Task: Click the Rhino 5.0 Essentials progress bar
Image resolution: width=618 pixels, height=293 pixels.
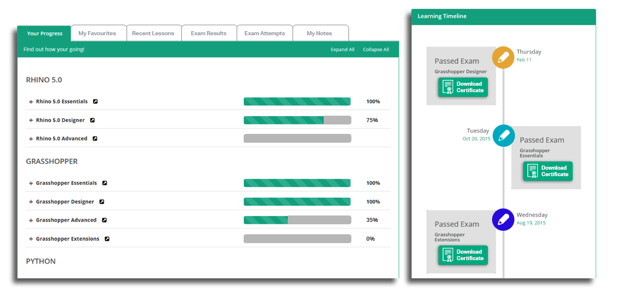Action: [297, 102]
